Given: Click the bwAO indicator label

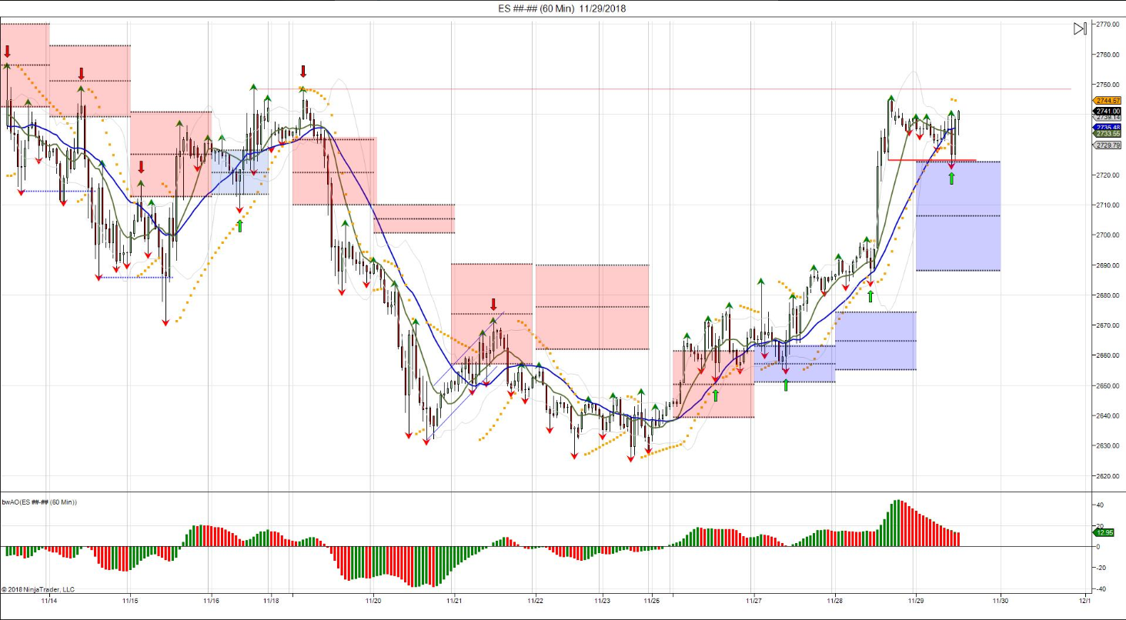Looking at the screenshot, I should [x=39, y=502].
